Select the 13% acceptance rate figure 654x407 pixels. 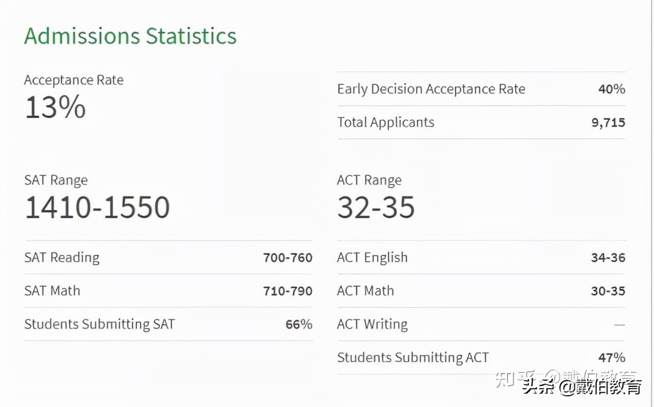tap(55, 108)
